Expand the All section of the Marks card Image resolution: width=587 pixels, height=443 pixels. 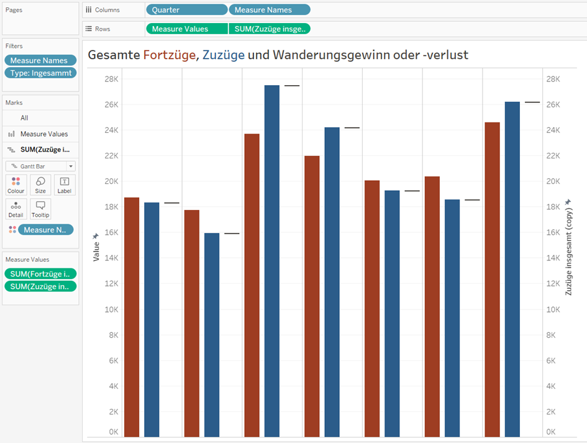(x=25, y=118)
